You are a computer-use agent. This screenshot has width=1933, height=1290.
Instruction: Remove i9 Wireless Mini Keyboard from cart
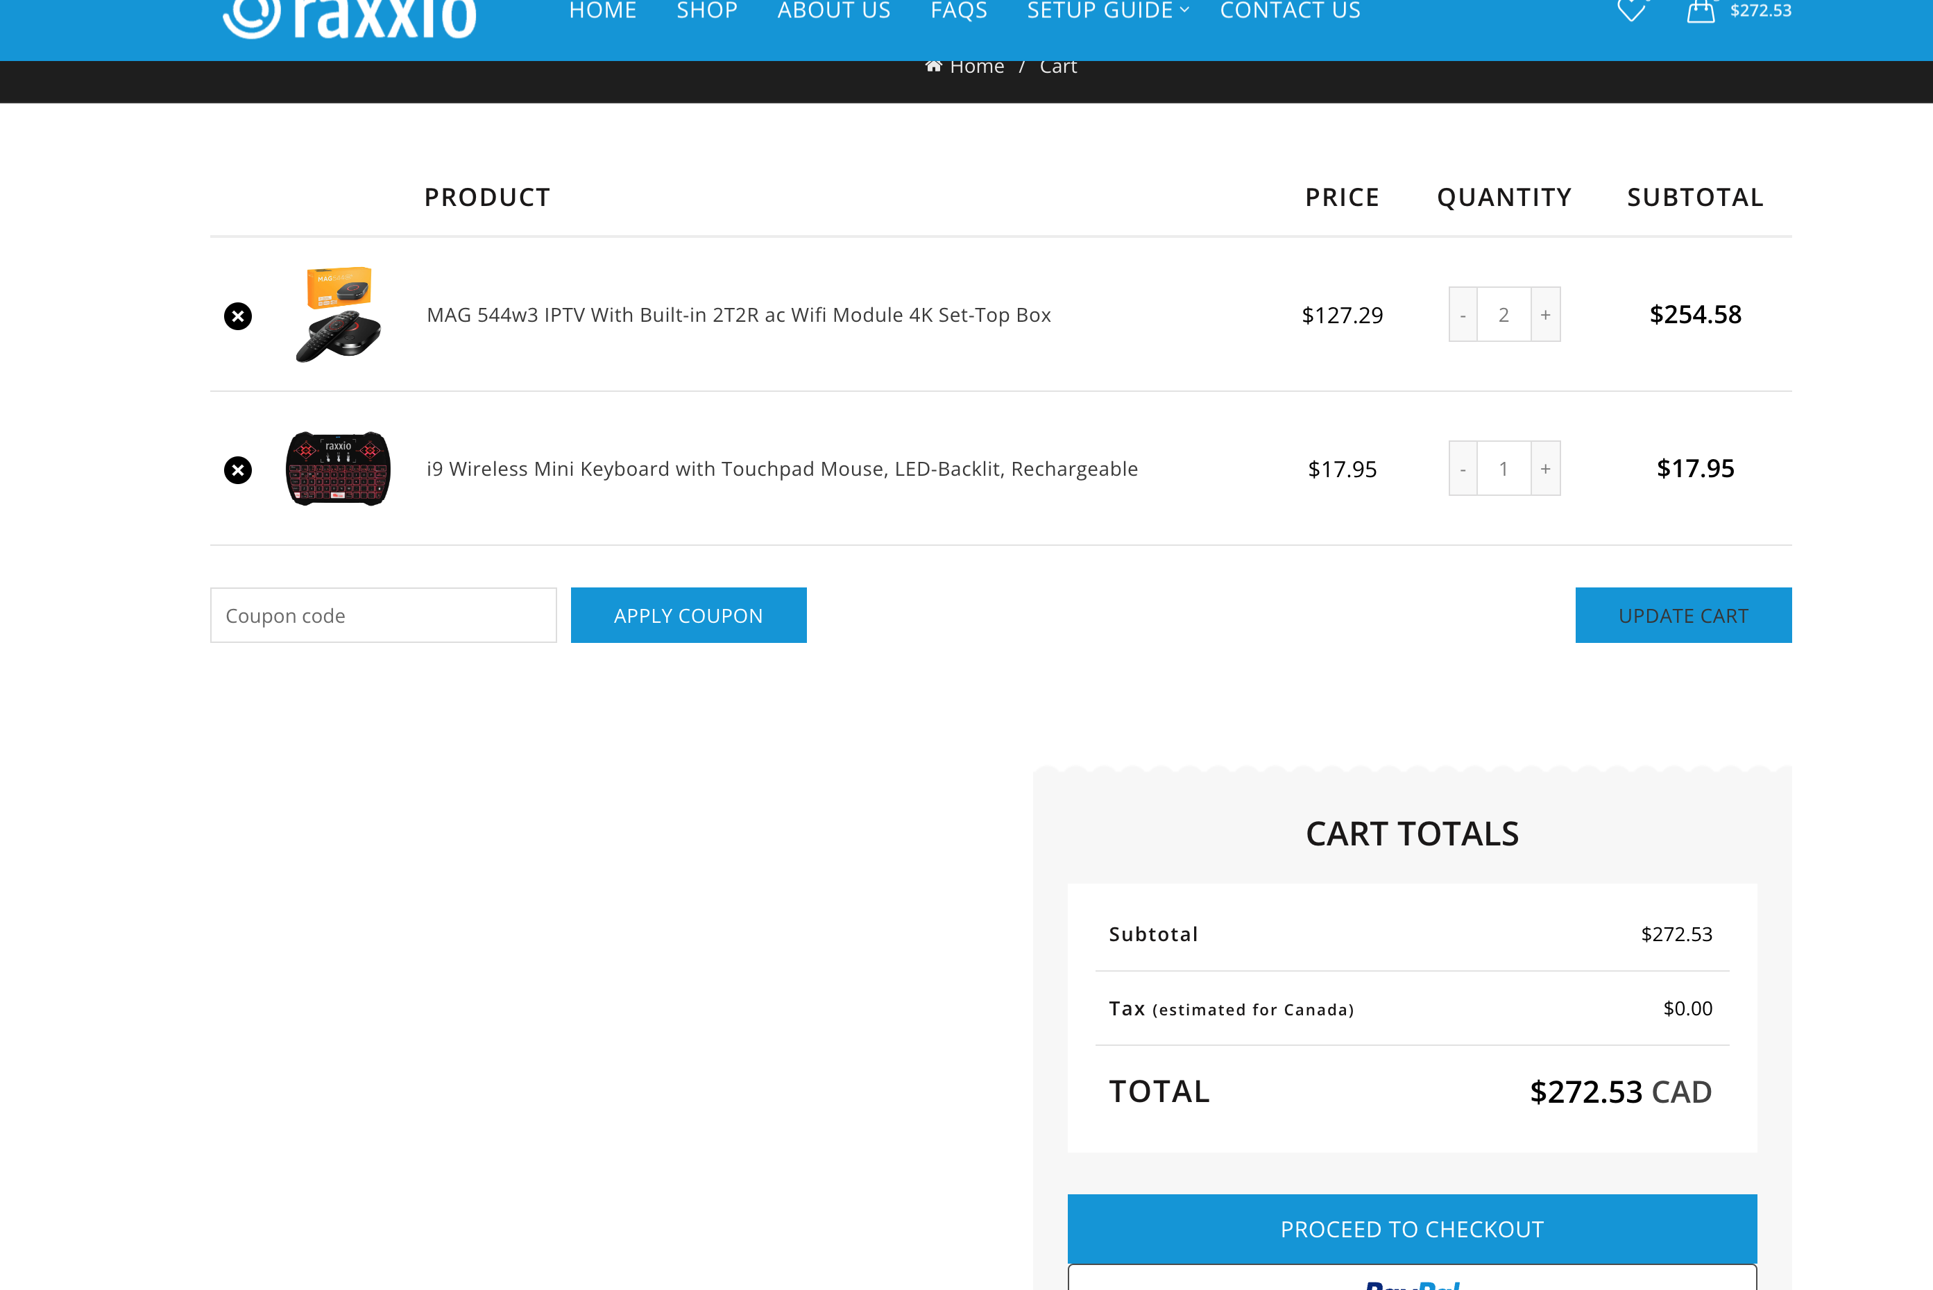(238, 470)
